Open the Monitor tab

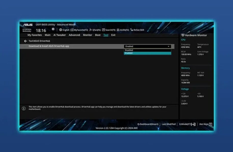coord(87,35)
